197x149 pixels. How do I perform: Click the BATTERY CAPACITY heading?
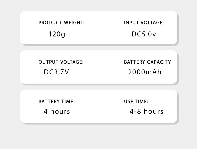[x=147, y=62]
